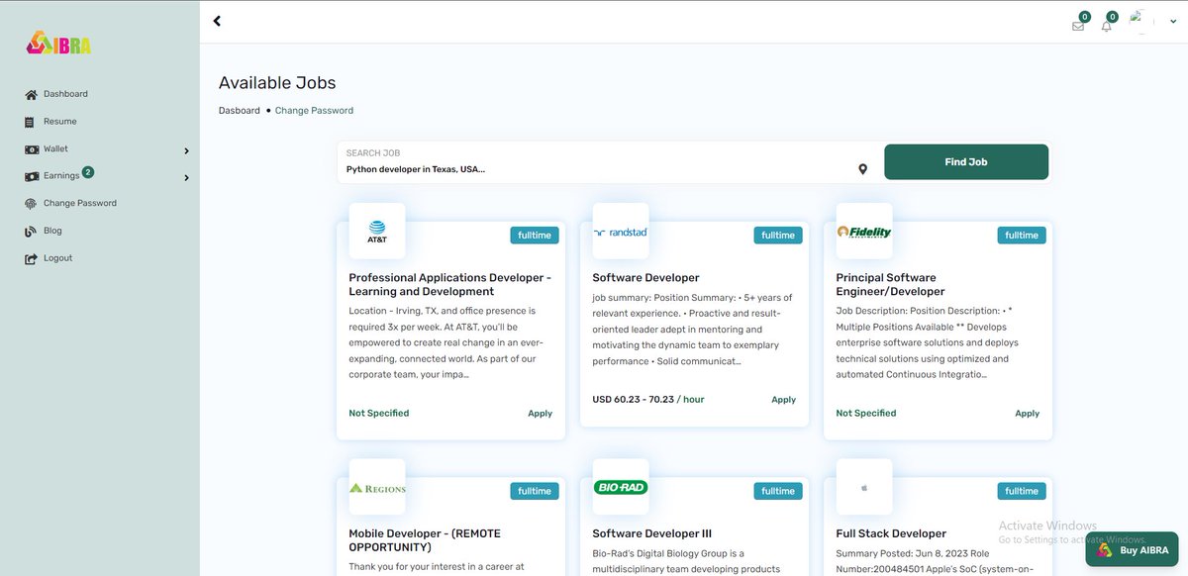Click the Earnings badge showing 2
Viewport: 1188px width, 576px height.
point(88,172)
